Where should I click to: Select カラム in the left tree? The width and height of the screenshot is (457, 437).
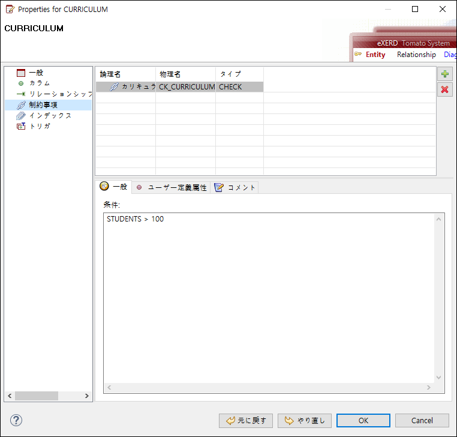[40, 83]
